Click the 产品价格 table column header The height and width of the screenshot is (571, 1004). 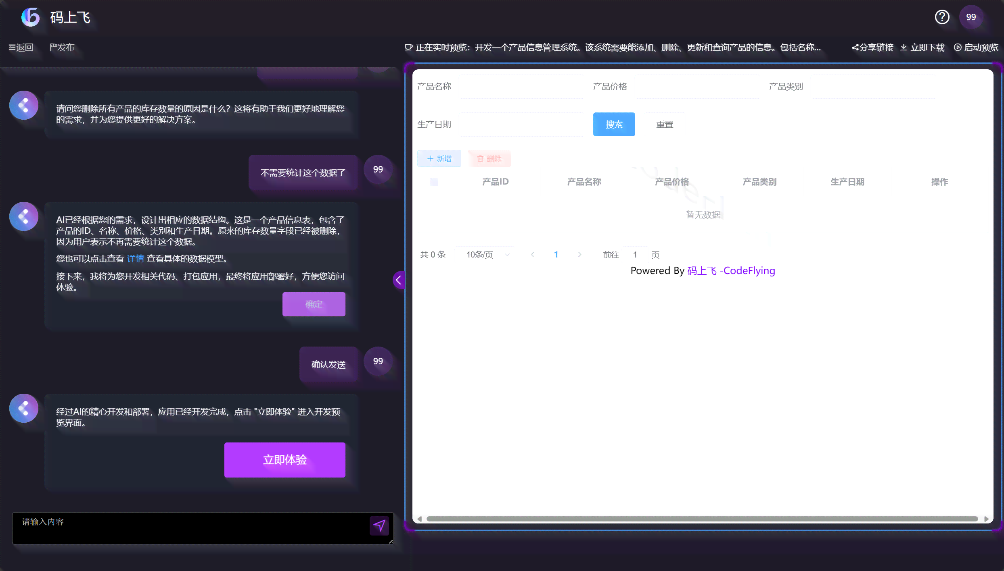[671, 182]
